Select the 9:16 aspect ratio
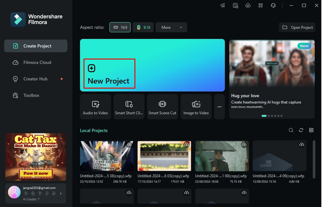This screenshot has height=207, width=322. [x=143, y=27]
